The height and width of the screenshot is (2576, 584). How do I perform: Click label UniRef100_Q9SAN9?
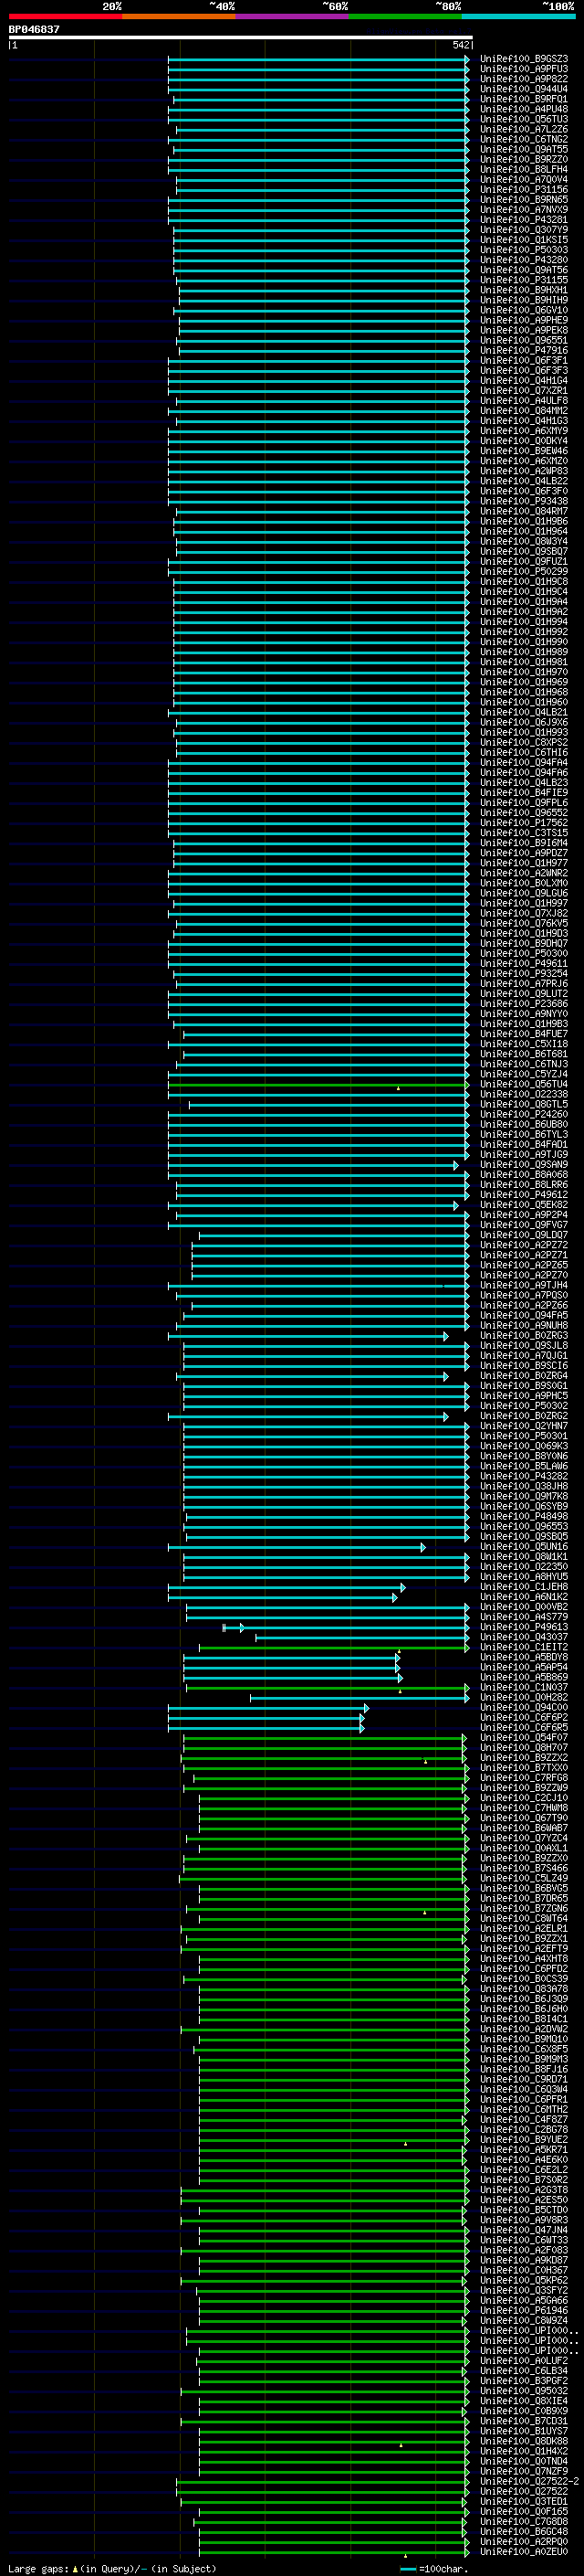[524, 1164]
